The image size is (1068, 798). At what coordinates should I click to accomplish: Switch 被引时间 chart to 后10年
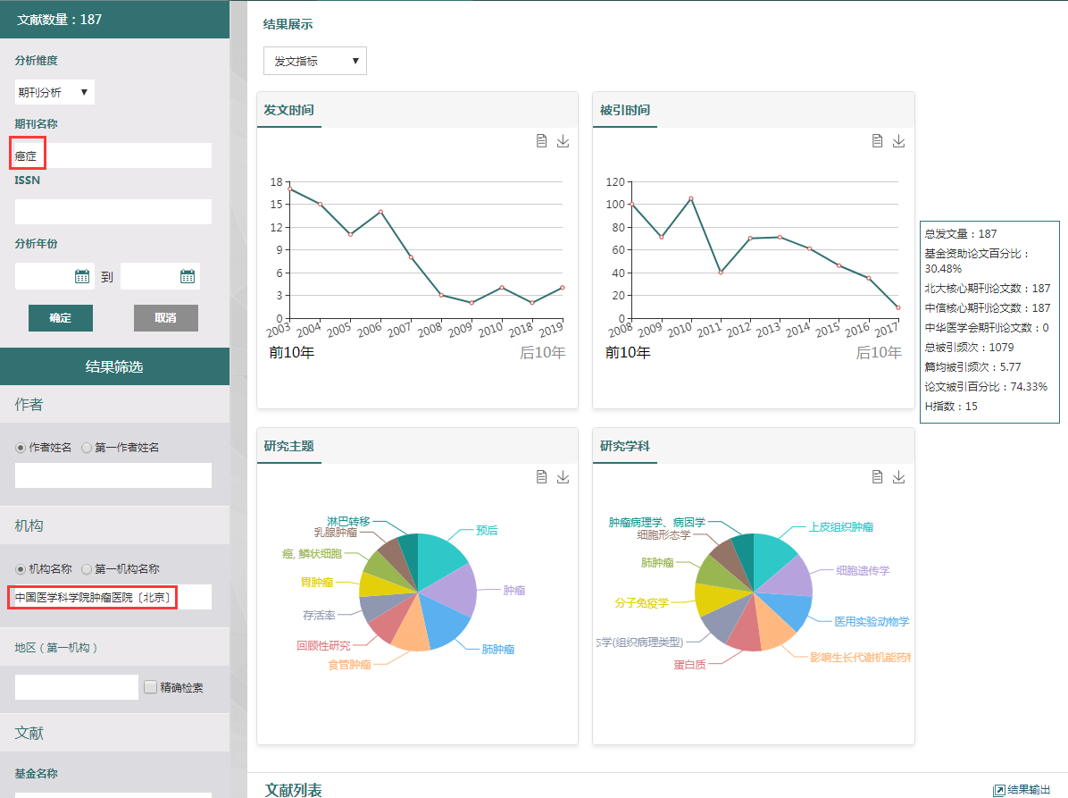tap(878, 353)
